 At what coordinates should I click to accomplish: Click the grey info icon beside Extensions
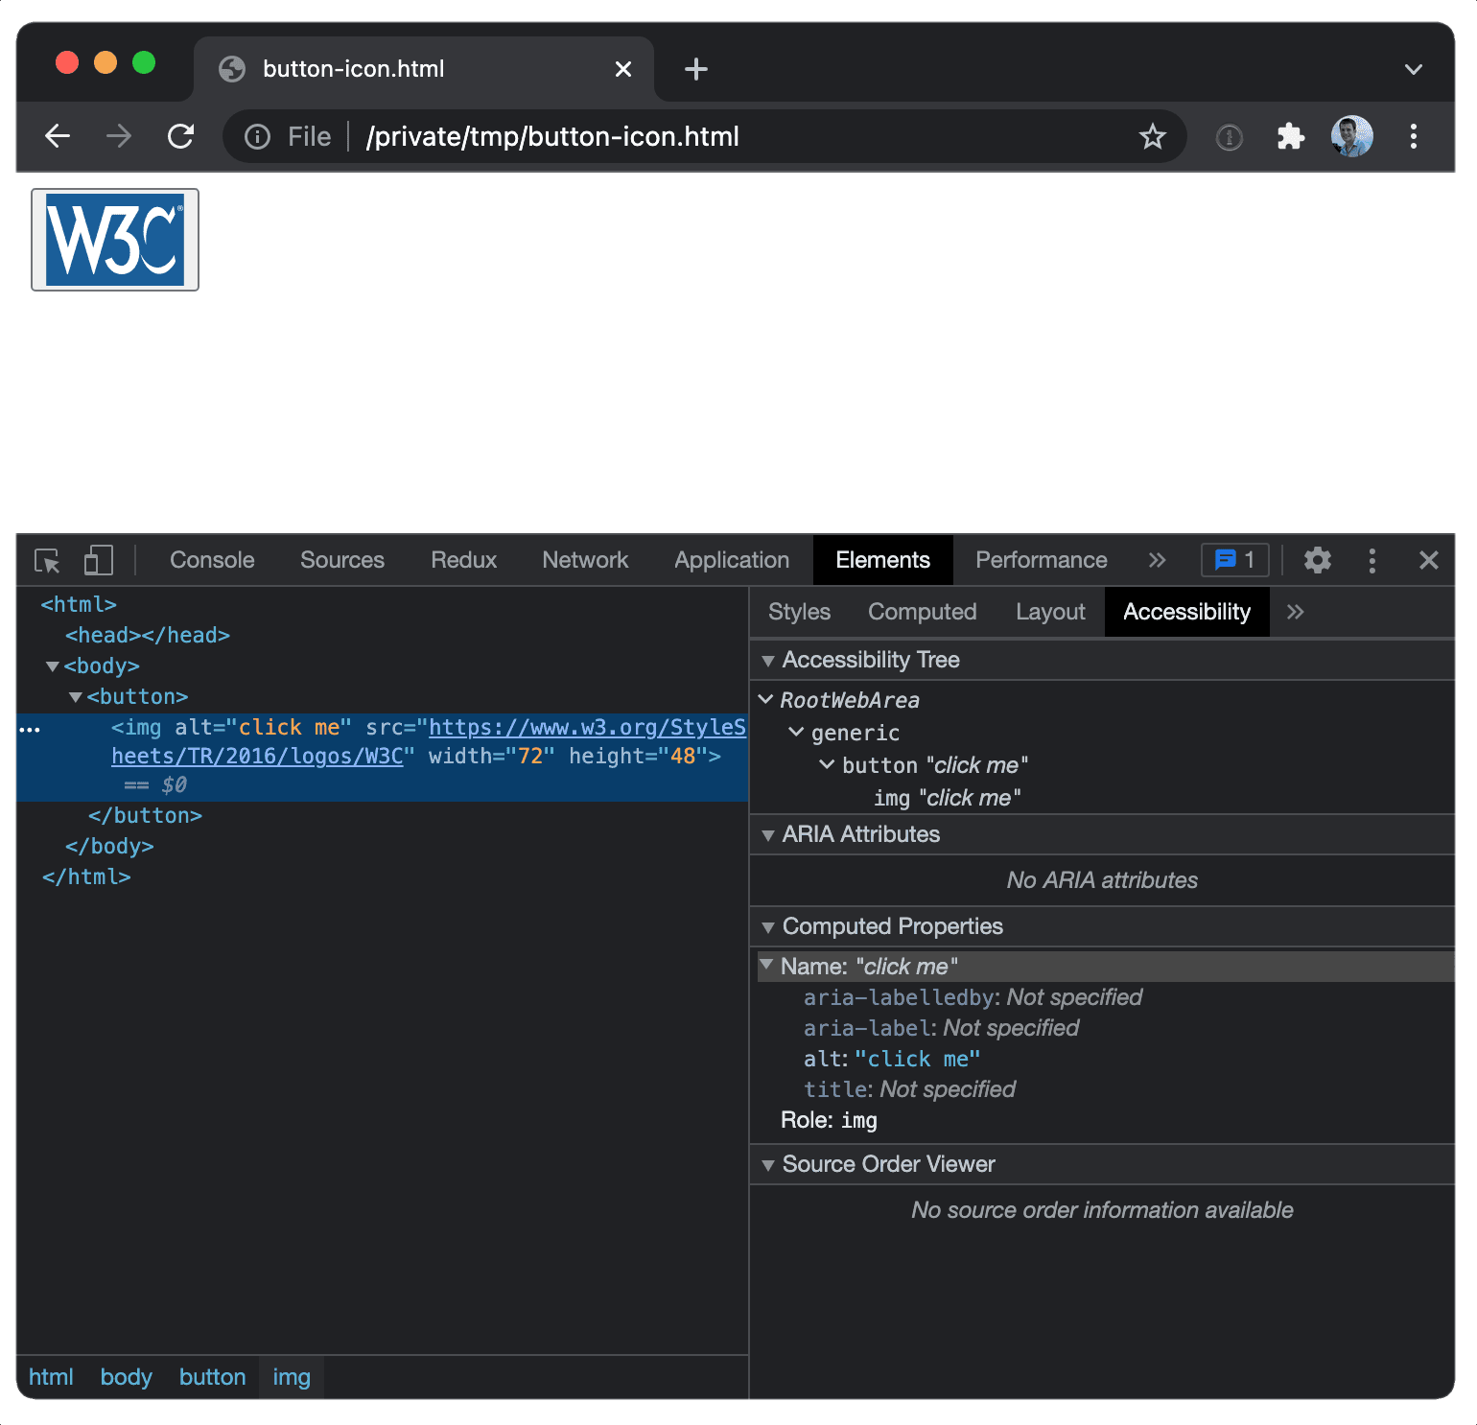click(1230, 137)
